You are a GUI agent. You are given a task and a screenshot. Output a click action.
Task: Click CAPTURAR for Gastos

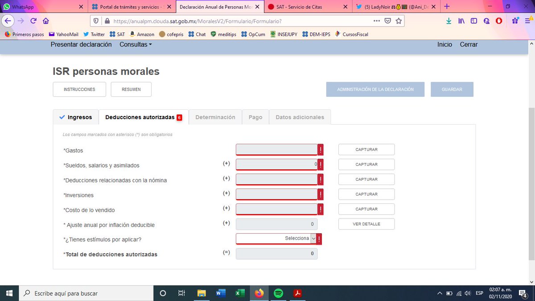[x=366, y=149]
